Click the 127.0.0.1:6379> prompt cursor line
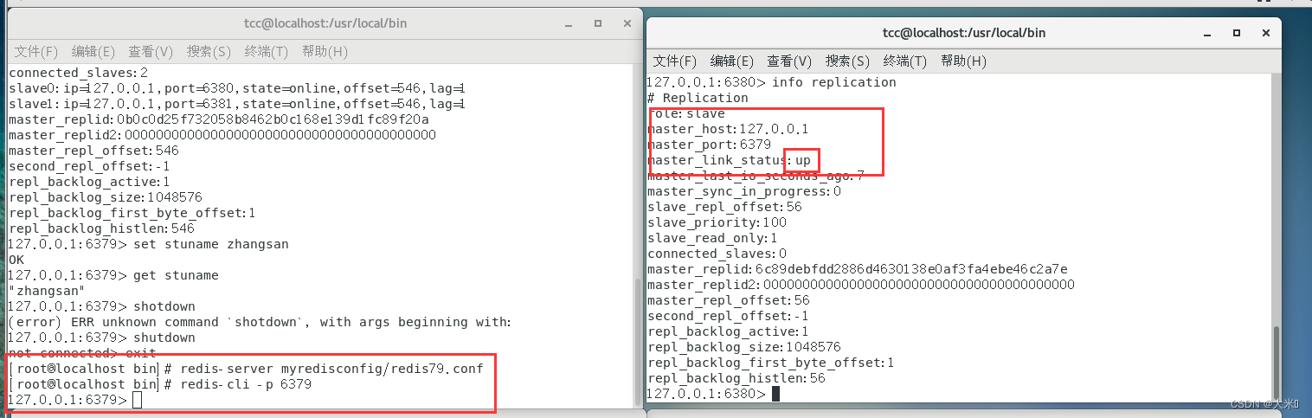Viewport: 1312px width, 418px height. point(74,400)
